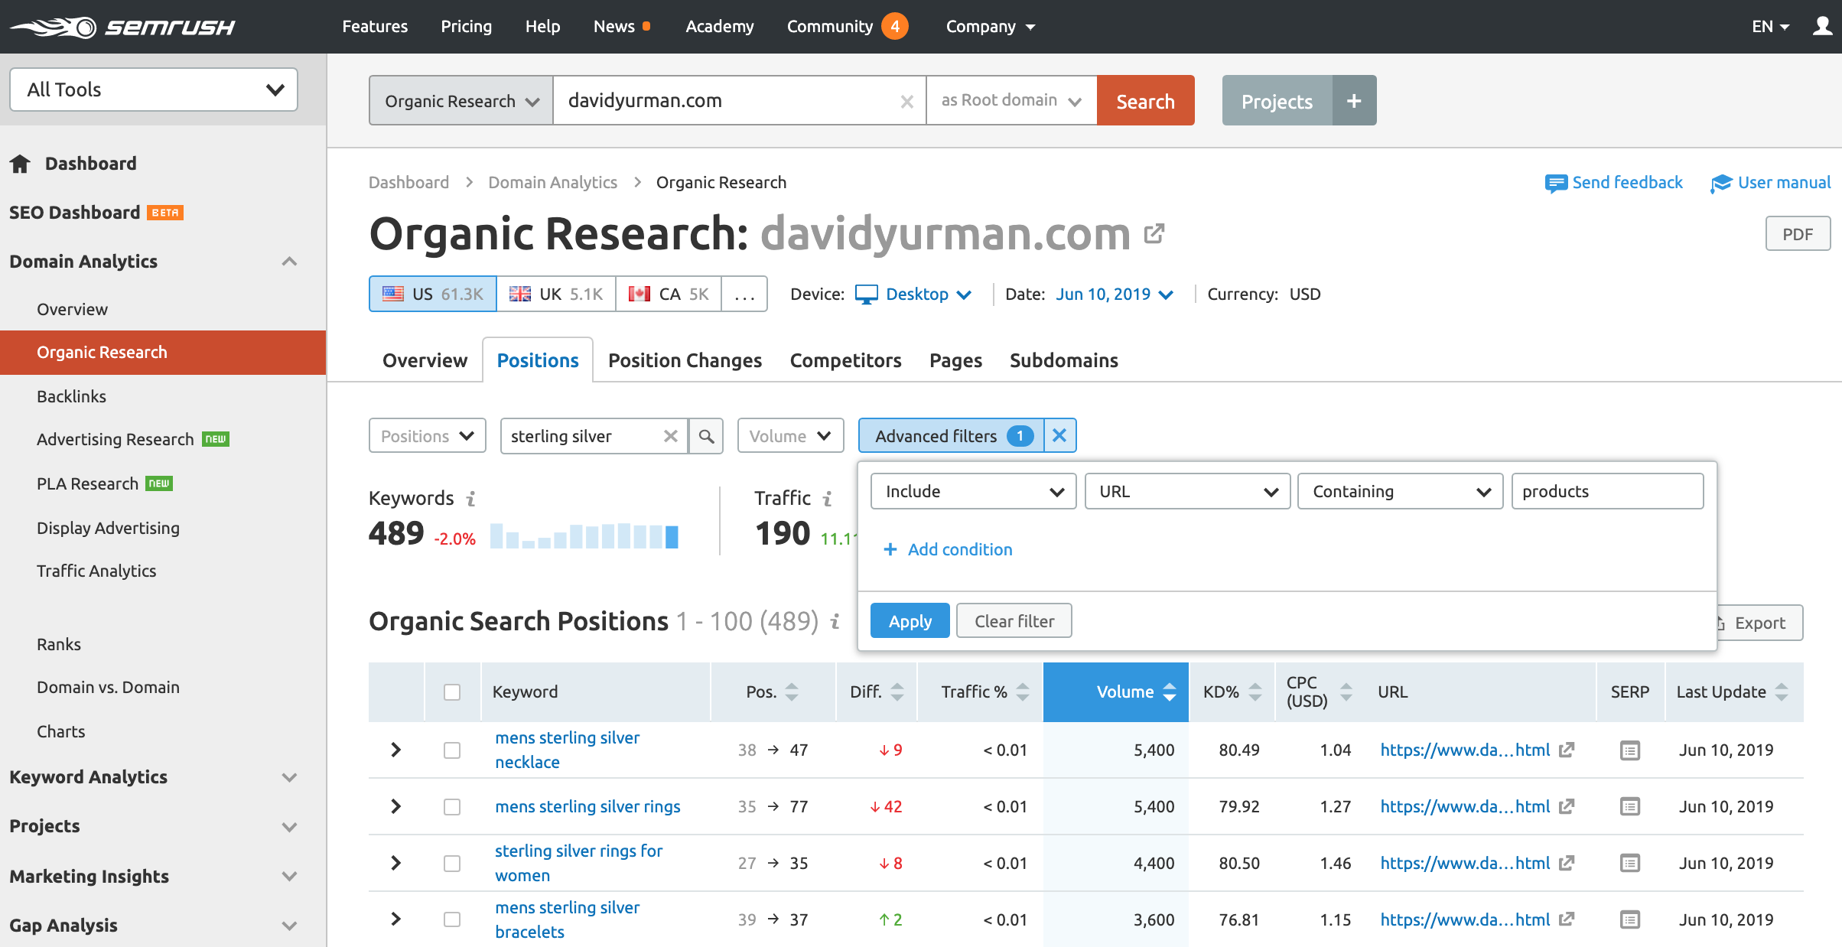Expand the mens sterling silver necklace row
1842x947 pixels.
click(395, 750)
